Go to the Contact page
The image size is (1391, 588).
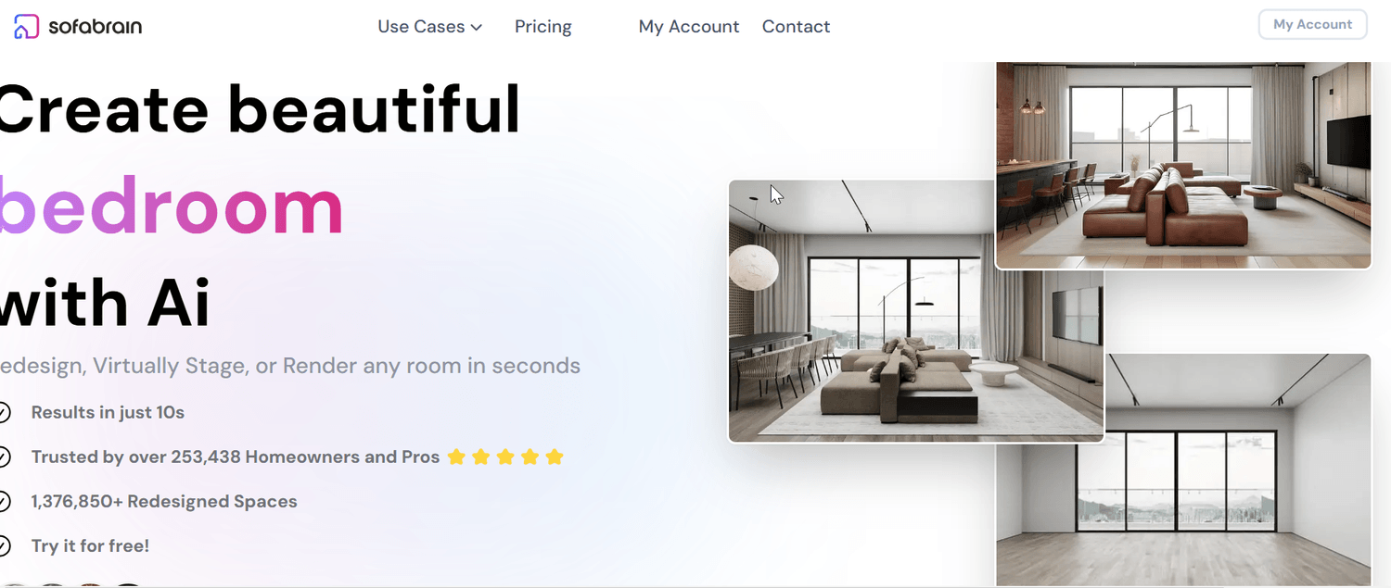[x=796, y=27]
